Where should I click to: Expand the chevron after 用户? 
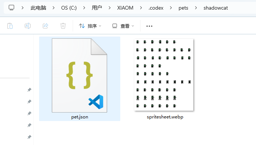point(110,8)
